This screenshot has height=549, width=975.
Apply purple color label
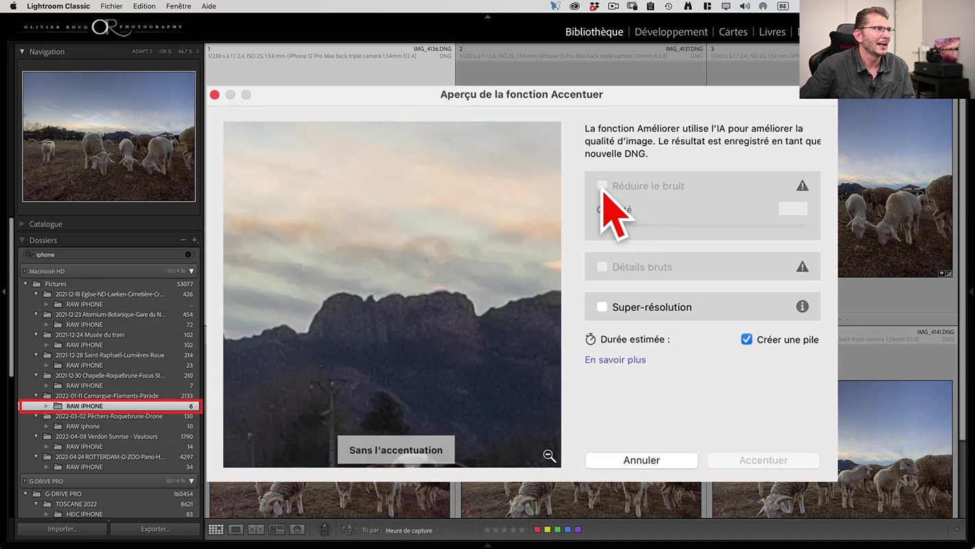click(x=578, y=530)
